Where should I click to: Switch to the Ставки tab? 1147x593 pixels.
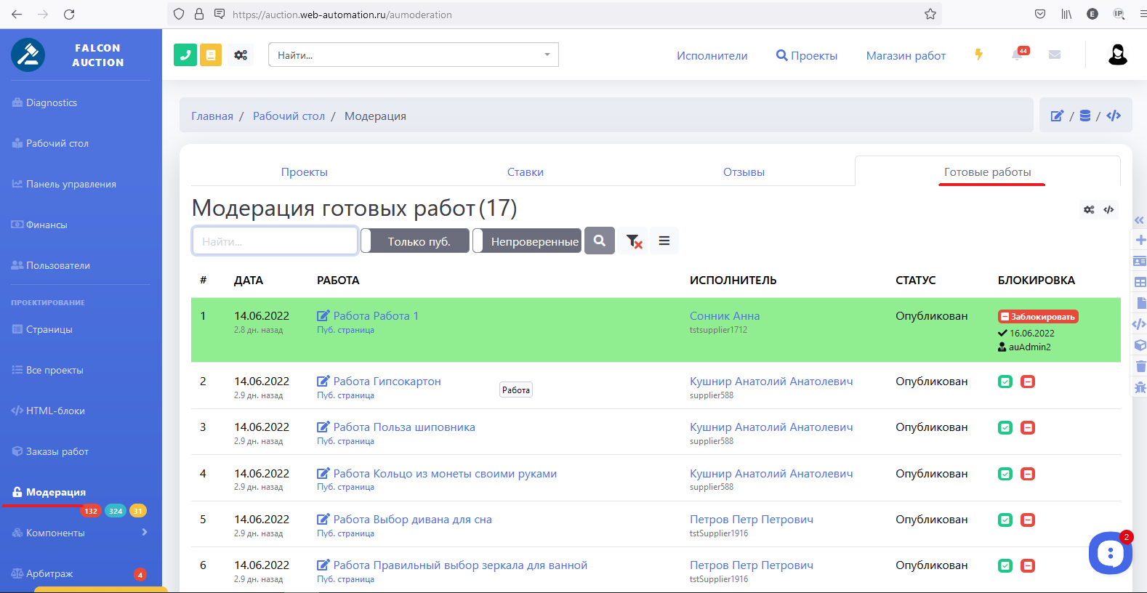525,172
